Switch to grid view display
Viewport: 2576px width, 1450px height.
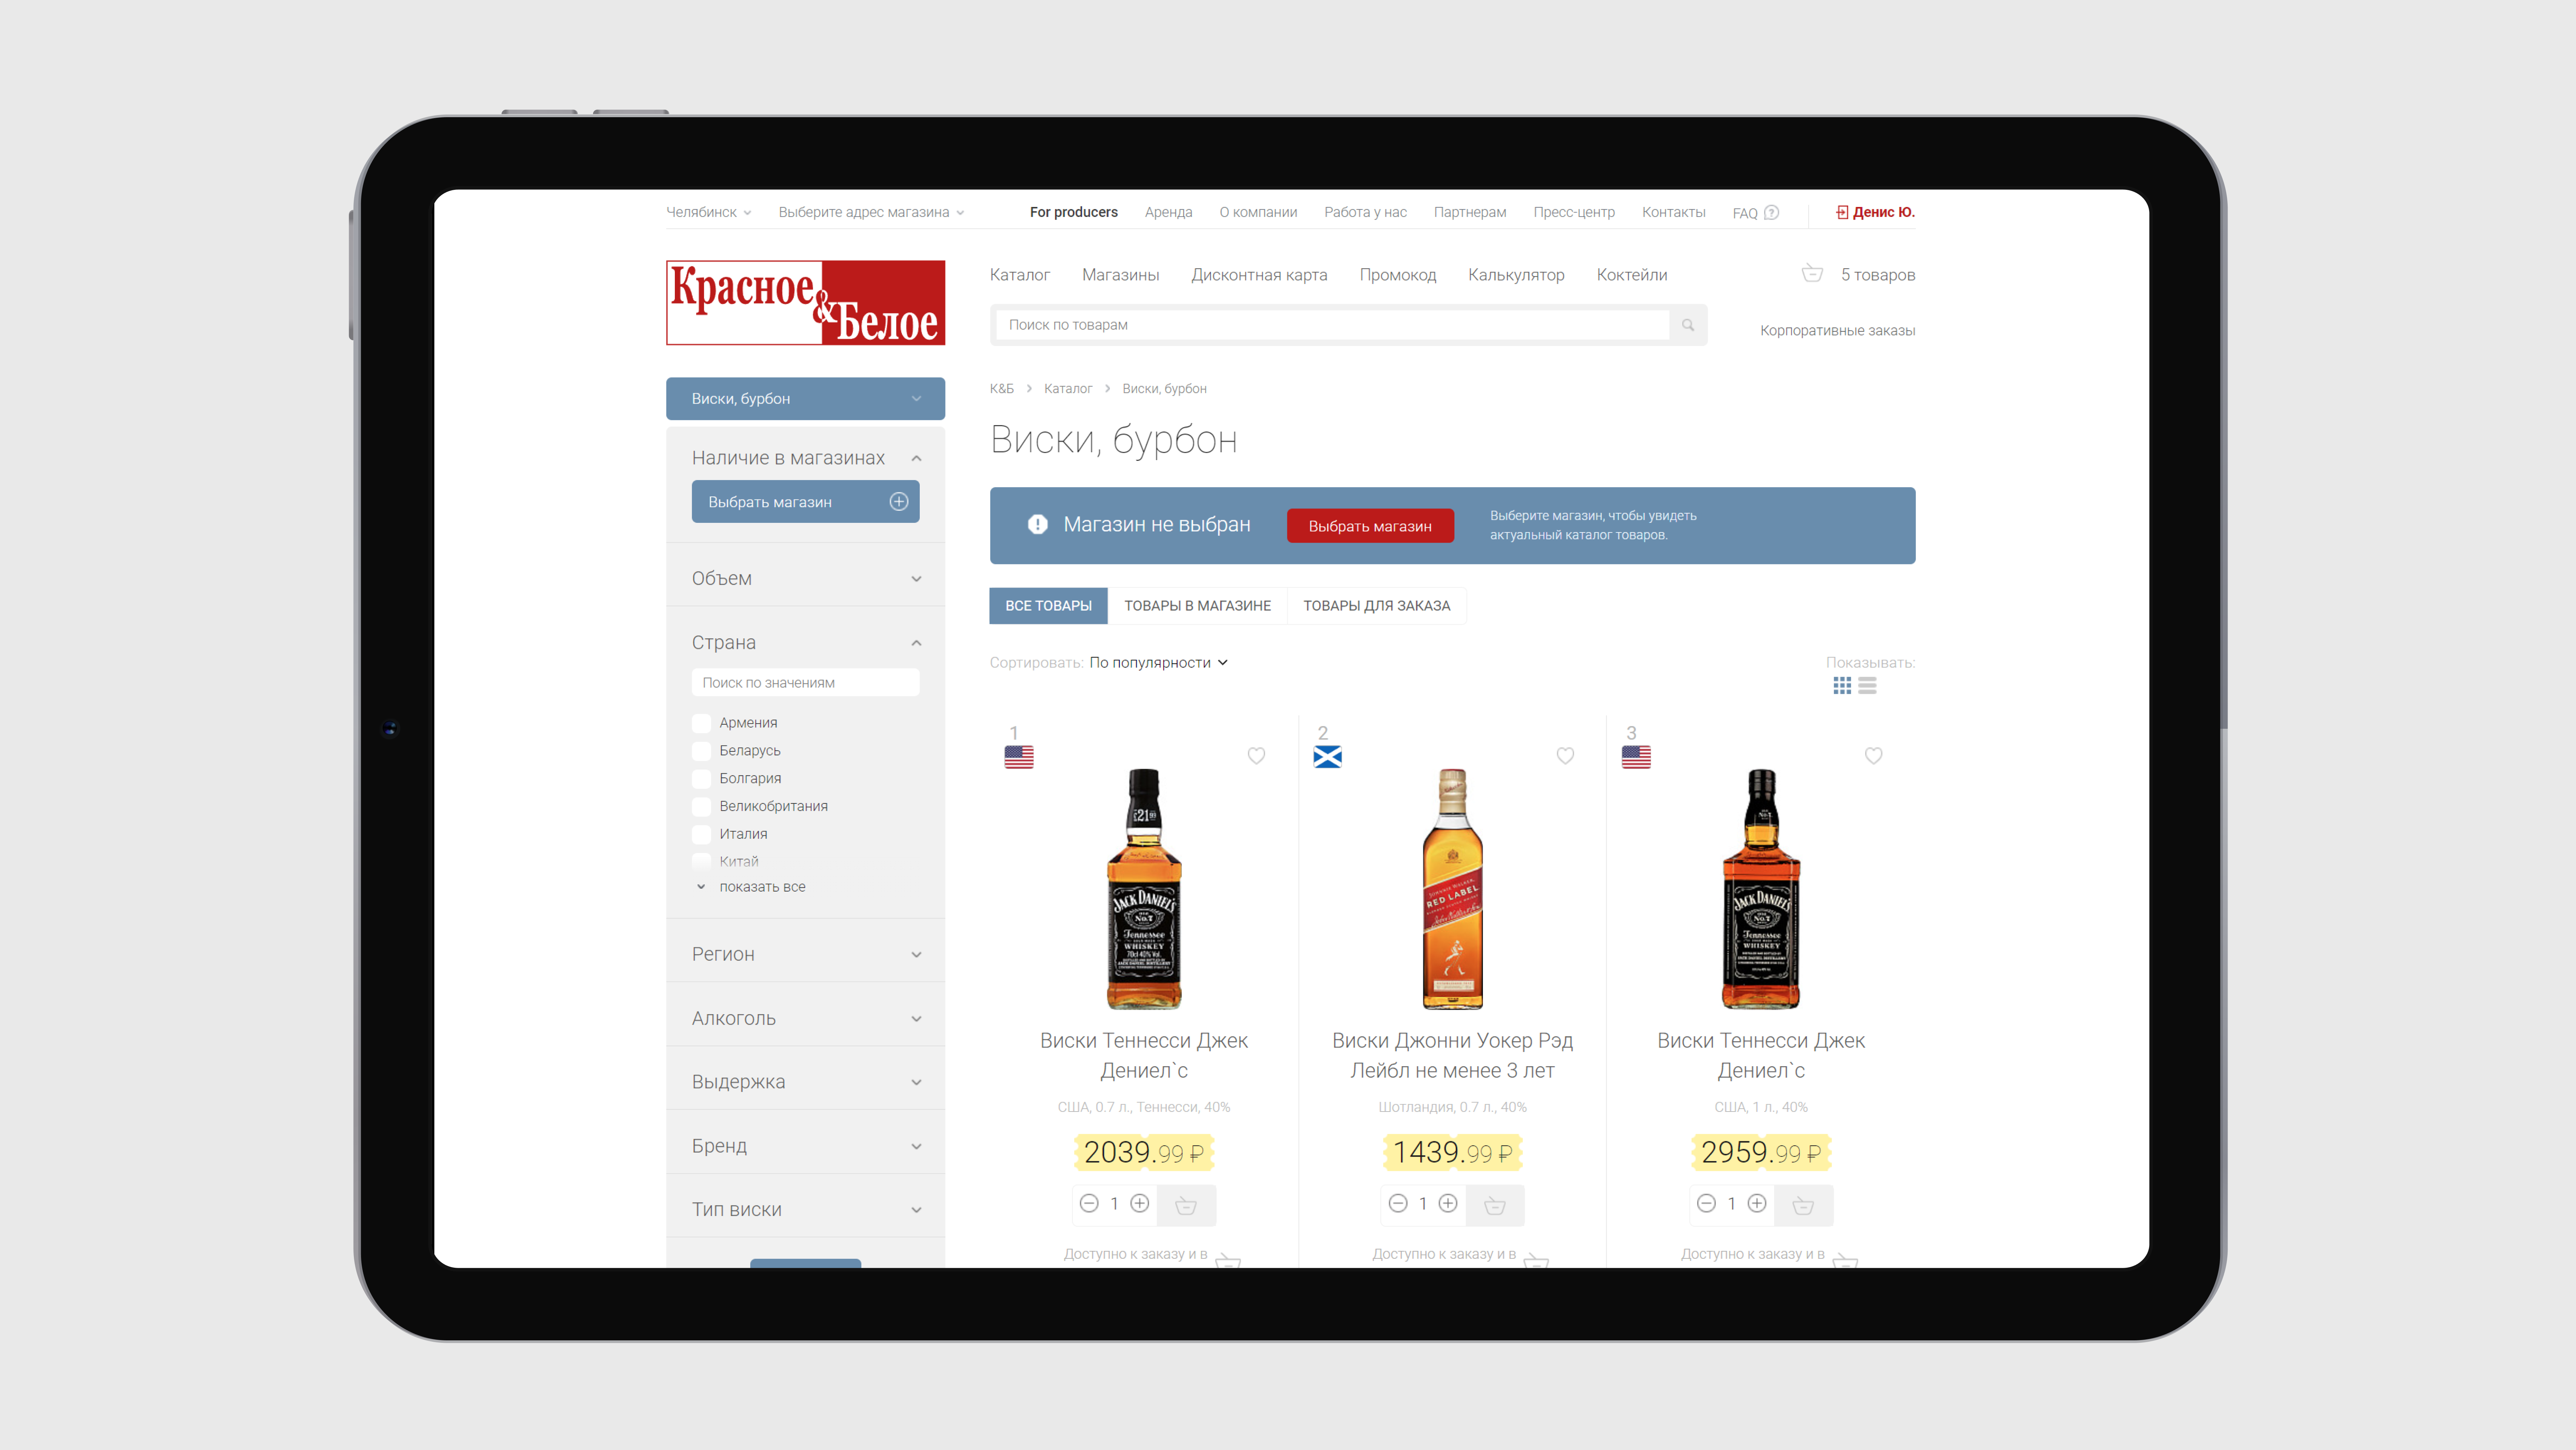(x=1842, y=685)
